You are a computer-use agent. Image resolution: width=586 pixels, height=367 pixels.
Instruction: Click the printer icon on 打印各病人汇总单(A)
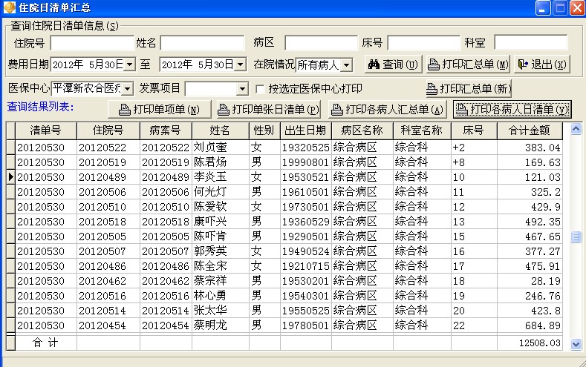(x=336, y=110)
